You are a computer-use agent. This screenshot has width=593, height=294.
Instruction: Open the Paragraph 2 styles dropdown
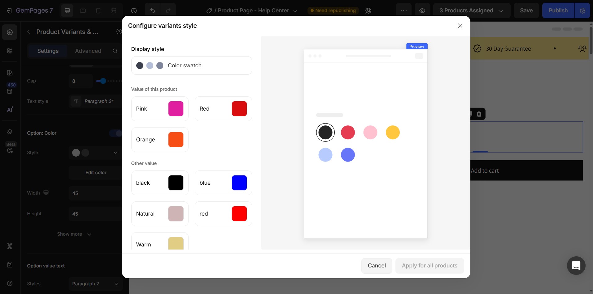[95, 283]
